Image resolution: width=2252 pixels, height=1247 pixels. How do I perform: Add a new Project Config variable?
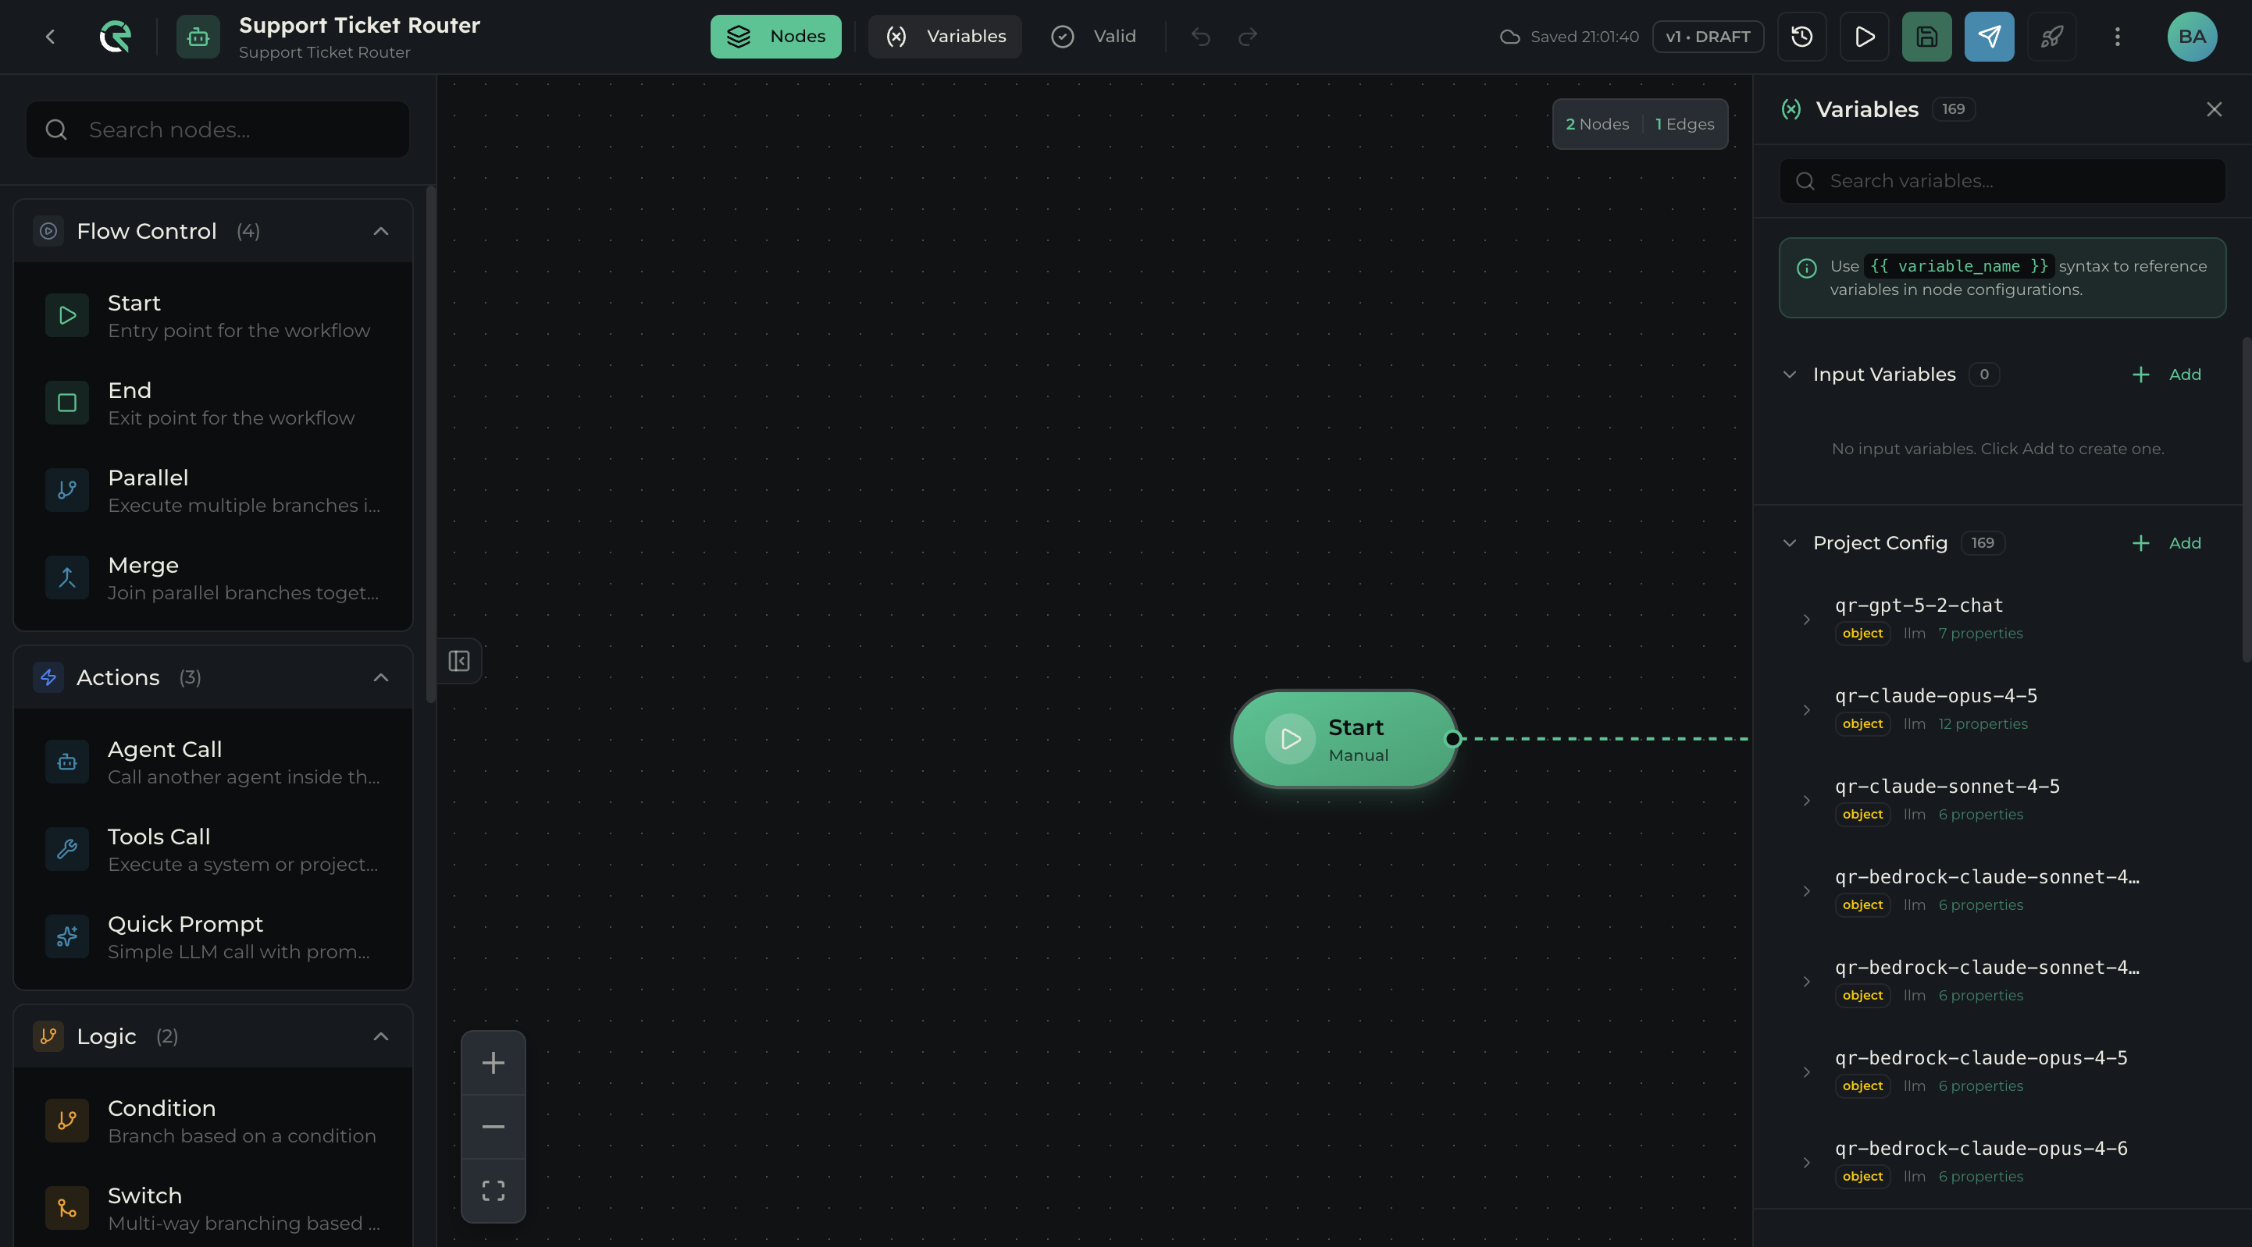(2166, 544)
